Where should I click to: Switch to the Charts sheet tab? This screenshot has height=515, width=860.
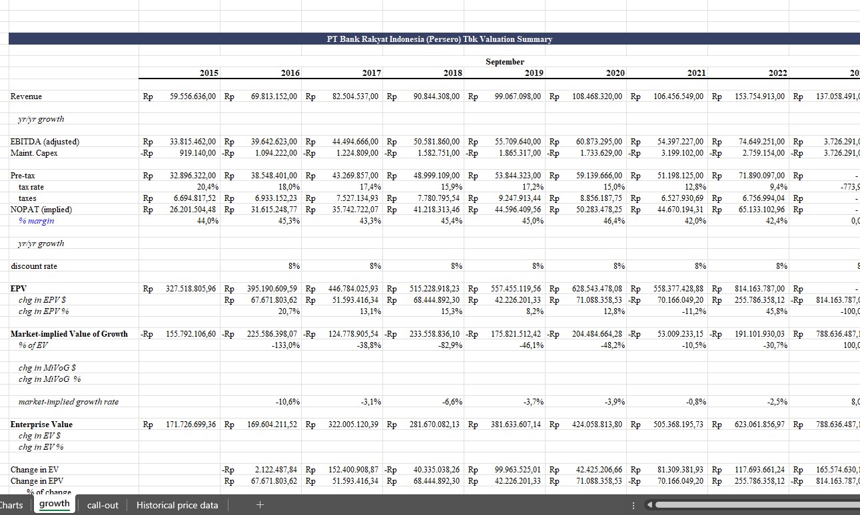(11, 505)
